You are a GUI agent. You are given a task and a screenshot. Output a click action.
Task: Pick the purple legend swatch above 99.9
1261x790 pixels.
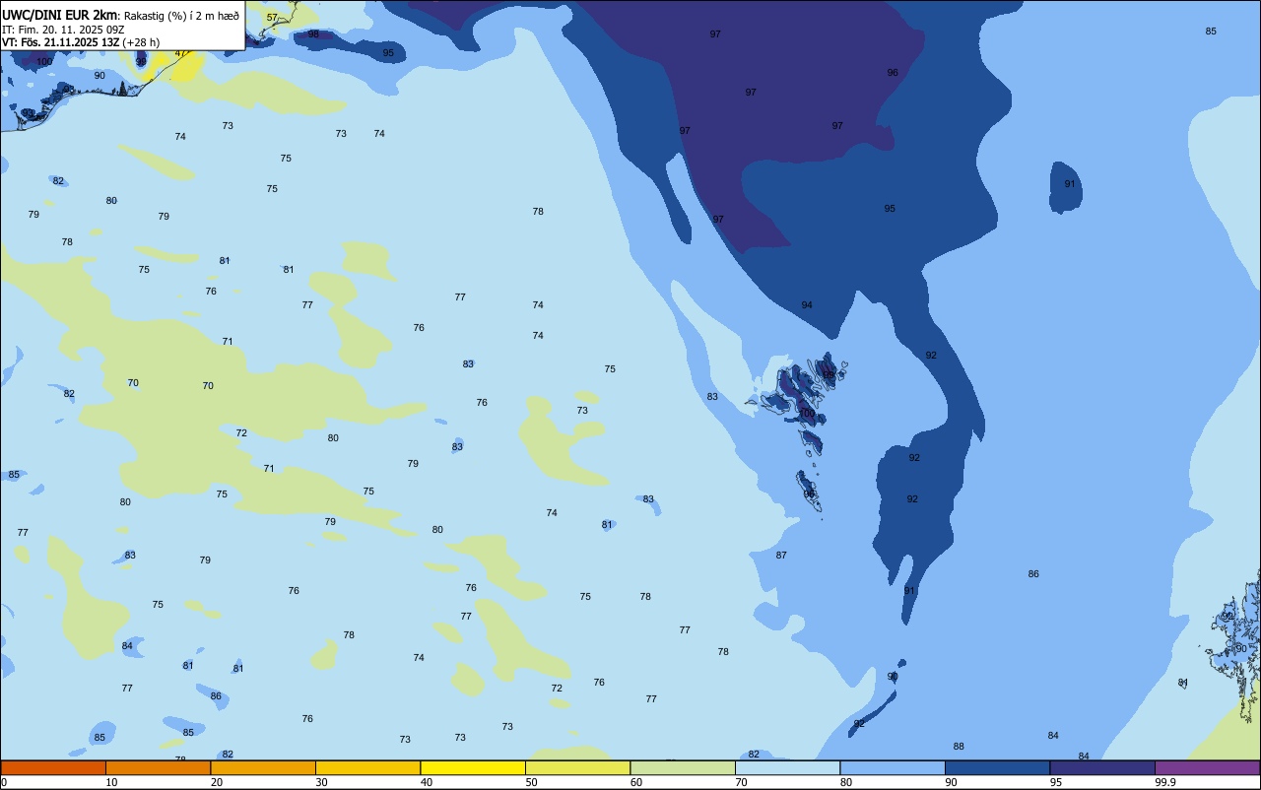(1207, 767)
